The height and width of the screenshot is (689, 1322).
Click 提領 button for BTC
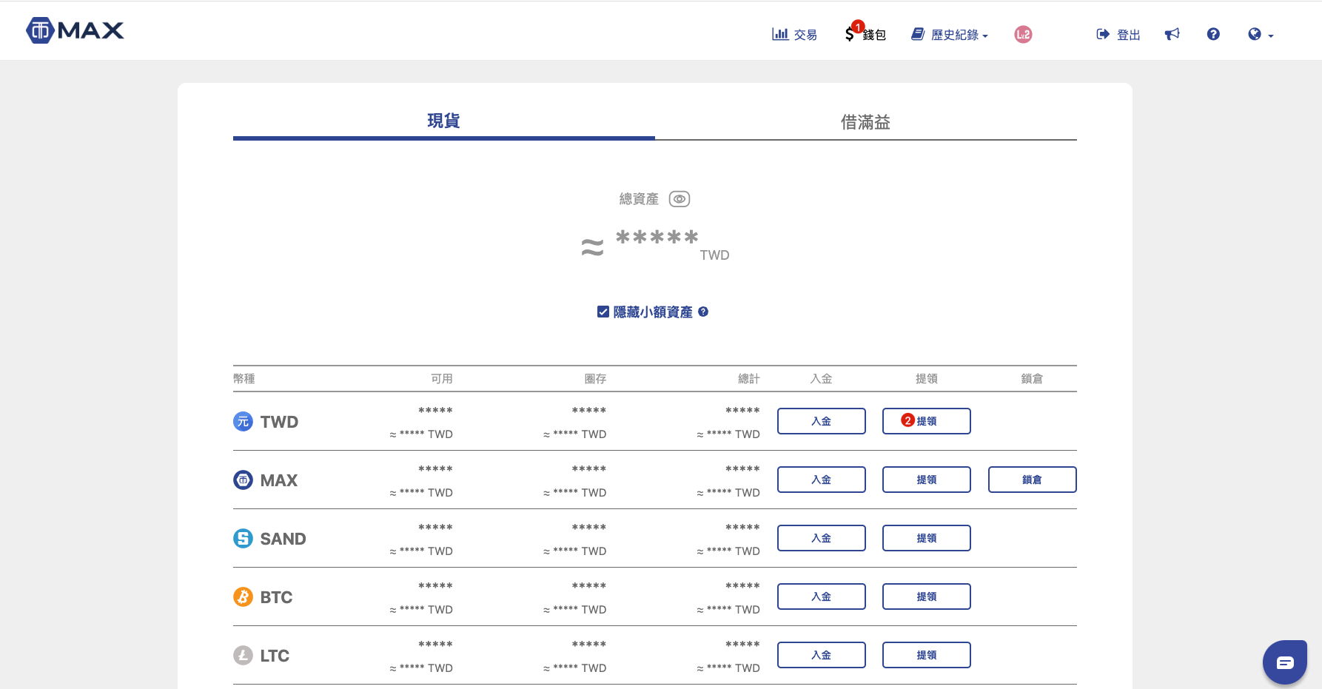pos(927,596)
